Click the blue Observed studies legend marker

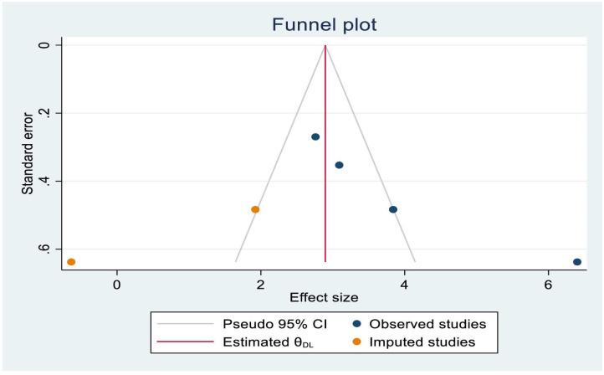(x=357, y=324)
